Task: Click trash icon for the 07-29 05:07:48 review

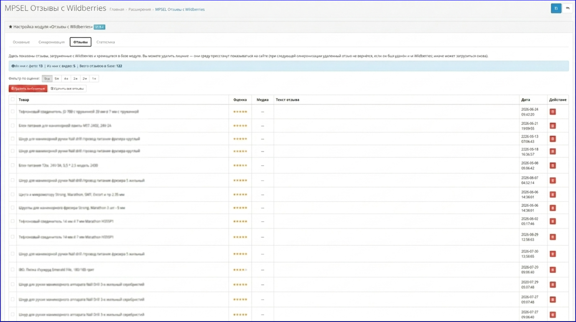Action: (553, 285)
